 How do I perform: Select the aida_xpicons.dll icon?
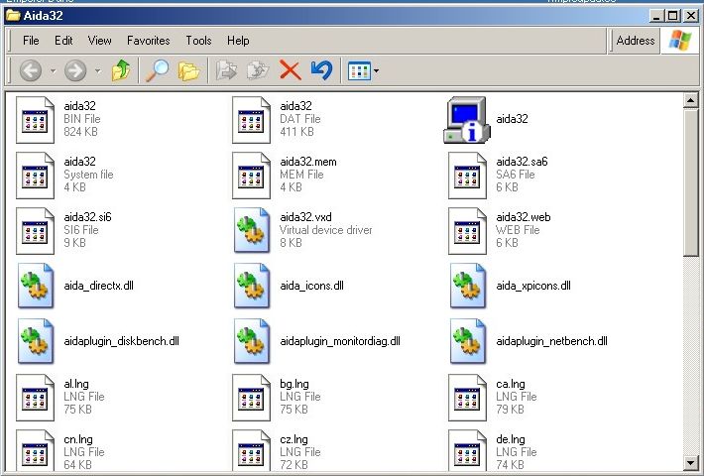(x=468, y=286)
